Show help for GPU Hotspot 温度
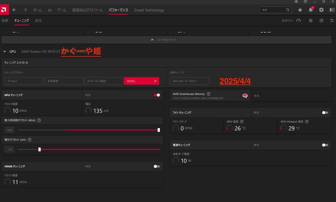The height and width of the screenshot is (202, 336). click(x=307, y=122)
